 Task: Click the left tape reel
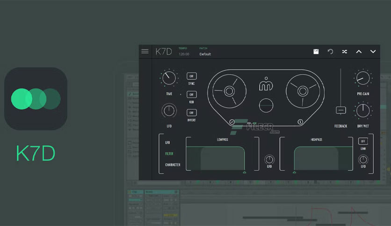point(229,91)
